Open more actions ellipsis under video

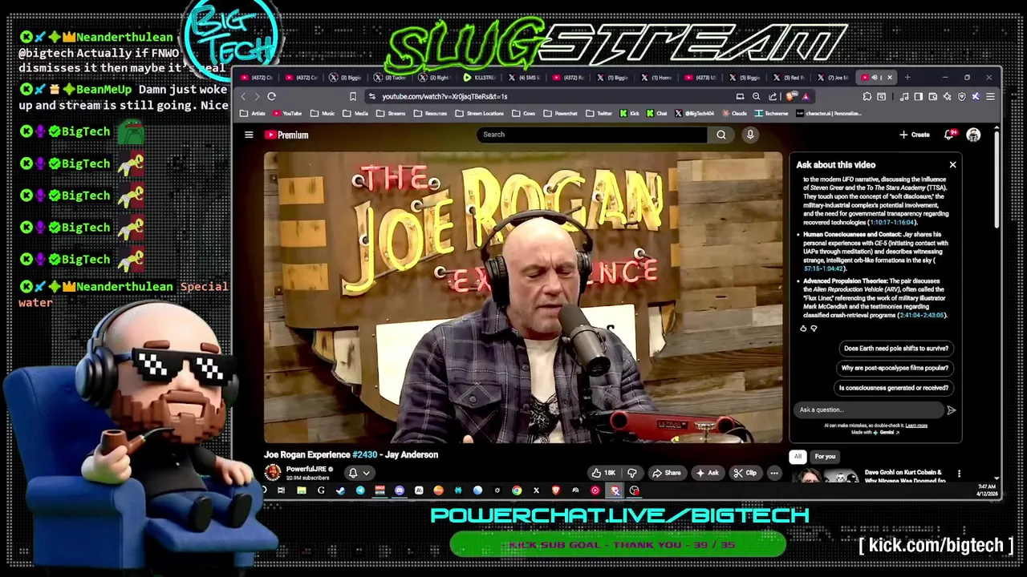(x=774, y=473)
